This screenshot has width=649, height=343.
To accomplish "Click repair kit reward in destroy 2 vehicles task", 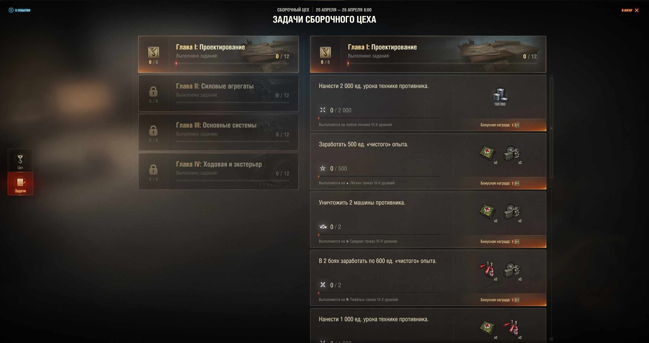I will pos(512,211).
